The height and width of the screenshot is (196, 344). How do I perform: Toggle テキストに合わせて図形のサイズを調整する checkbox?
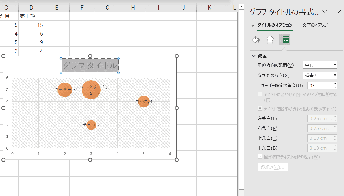260,94
